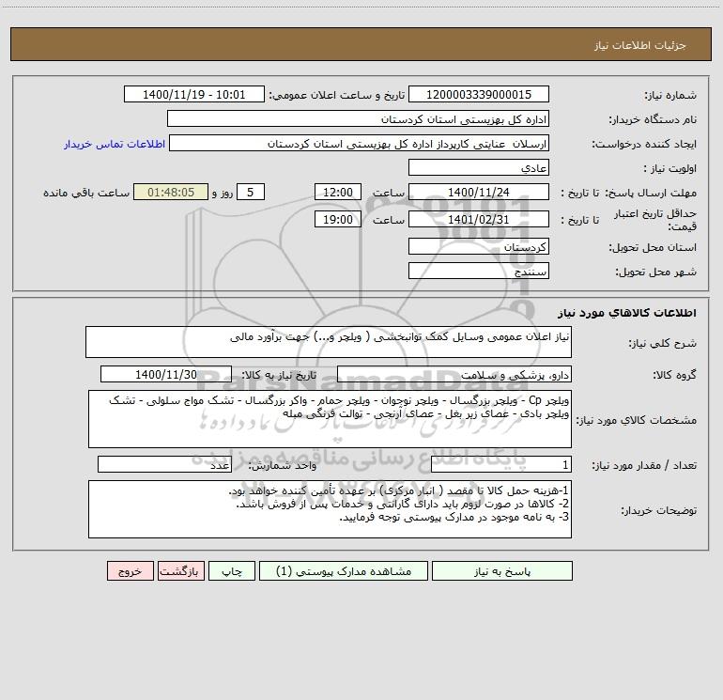Screen dimensions: 723x700
Task: Click the نام دستگاه خریدار label
Action: 653,120
